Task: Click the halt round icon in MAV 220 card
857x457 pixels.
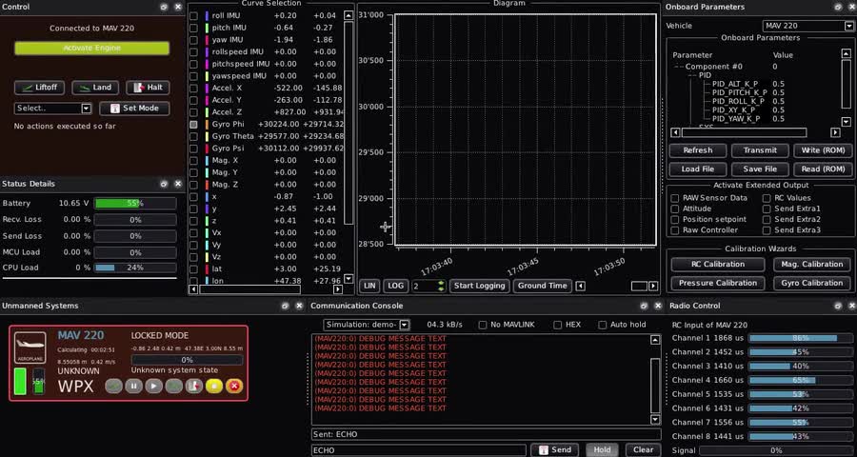Action: coord(194,386)
